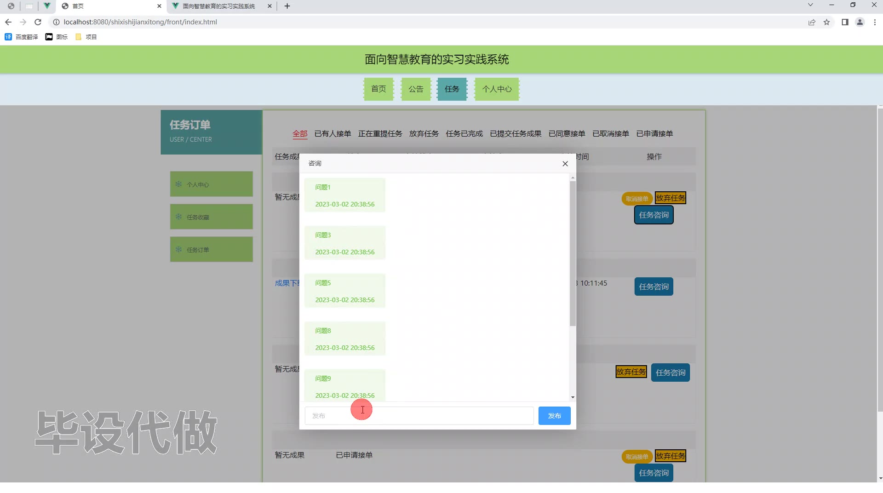Screen dimensions: 883x493
Task: Open the browser profile avatar icon
Action: click(x=860, y=22)
